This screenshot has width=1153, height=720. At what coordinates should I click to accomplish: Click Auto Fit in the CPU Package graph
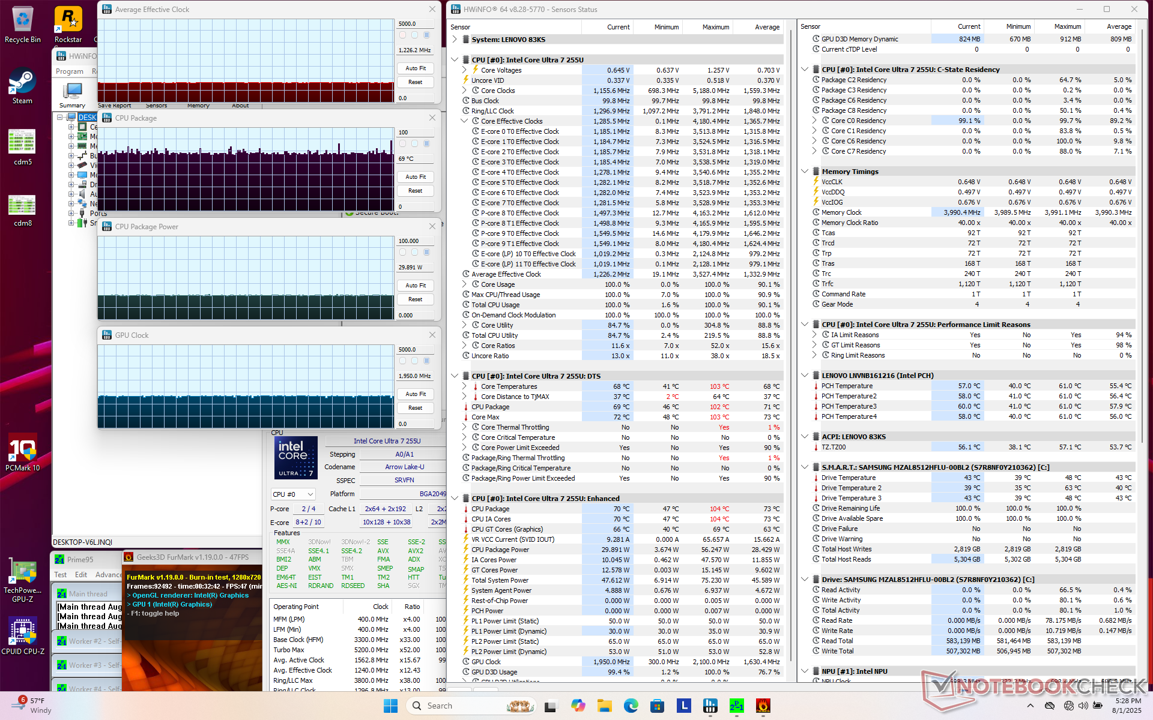pos(415,177)
